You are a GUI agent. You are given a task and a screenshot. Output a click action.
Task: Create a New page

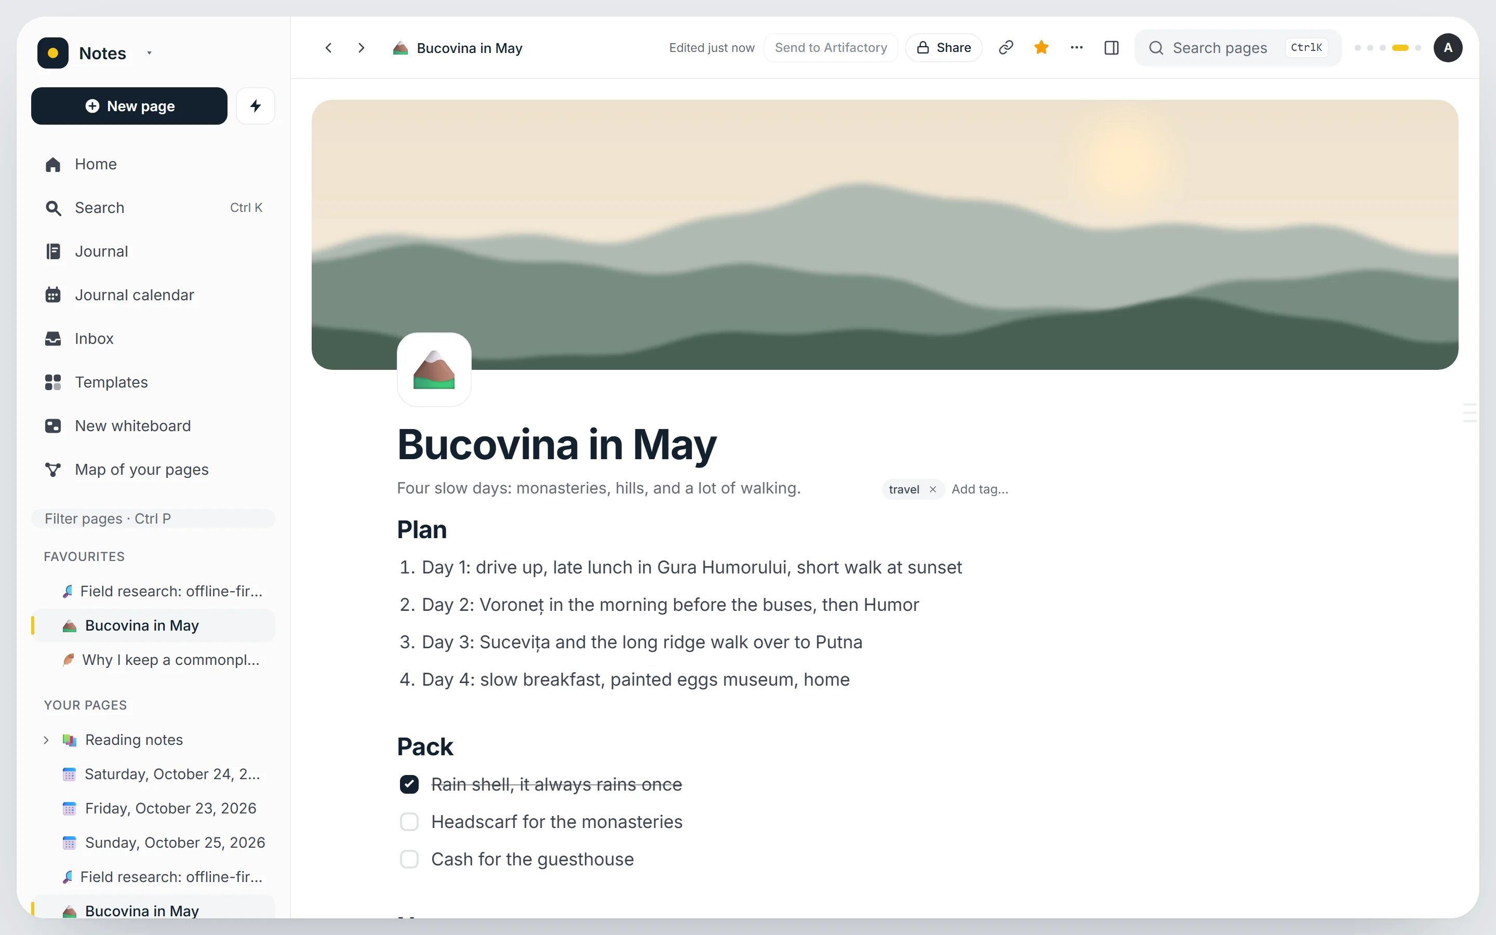129,106
